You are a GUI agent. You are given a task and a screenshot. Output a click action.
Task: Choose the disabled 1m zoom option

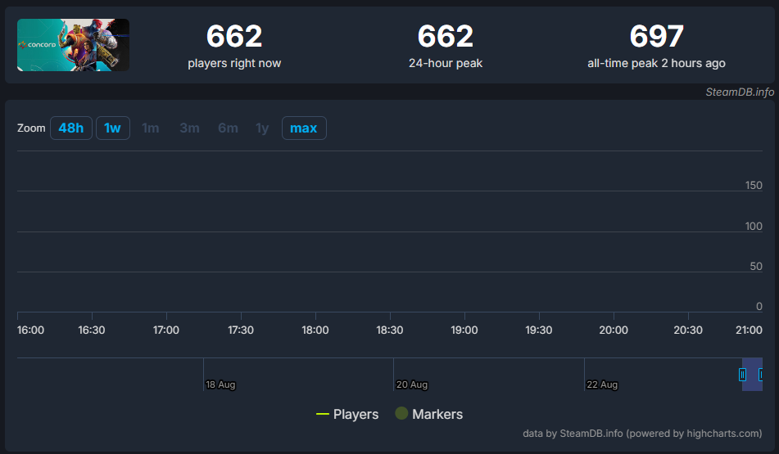151,128
